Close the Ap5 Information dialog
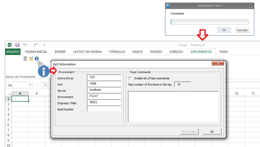The height and width of the screenshot is (147, 260). [x=218, y=63]
